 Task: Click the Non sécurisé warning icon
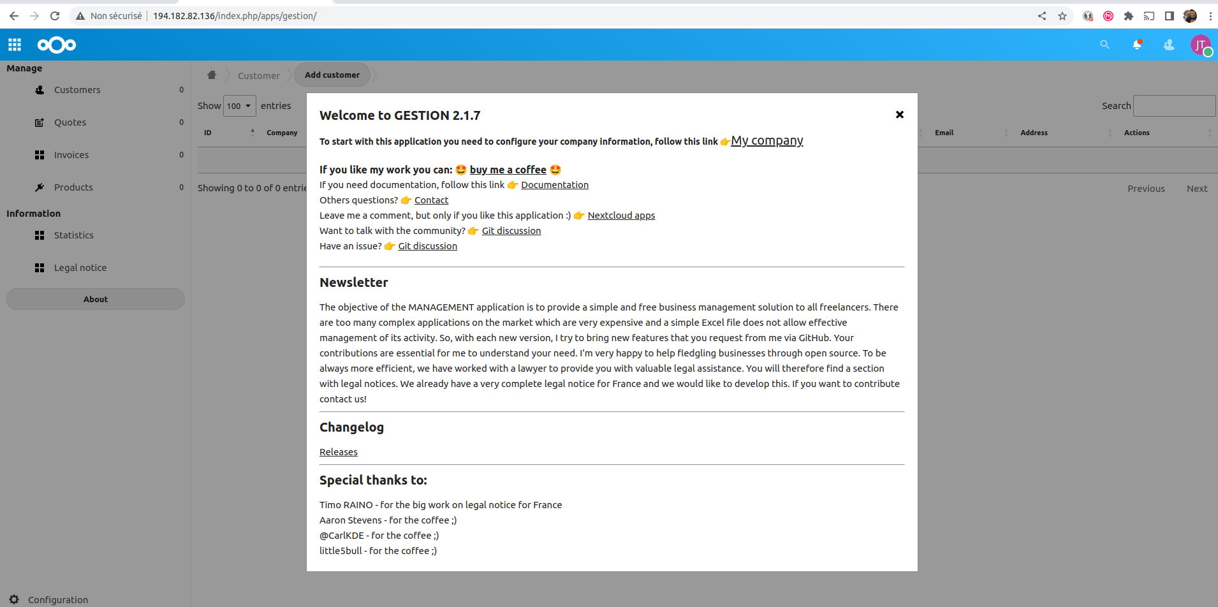tap(80, 16)
